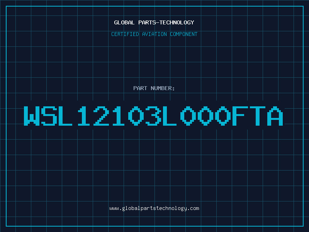Select the CERTIFIED AVIATION COMPONENT subtitle
The height and width of the screenshot is (232, 309).
click(x=154, y=34)
